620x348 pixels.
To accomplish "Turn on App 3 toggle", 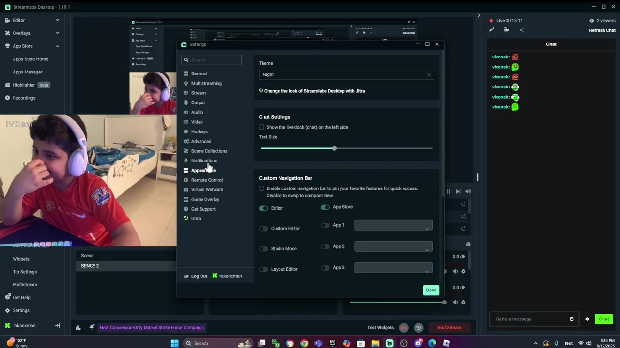I will pyautogui.click(x=325, y=268).
